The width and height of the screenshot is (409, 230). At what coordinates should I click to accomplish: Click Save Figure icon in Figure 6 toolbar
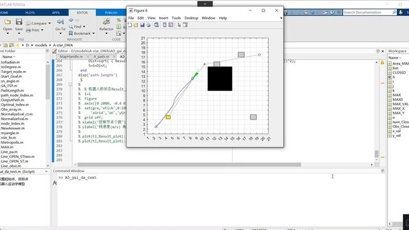(142, 25)
